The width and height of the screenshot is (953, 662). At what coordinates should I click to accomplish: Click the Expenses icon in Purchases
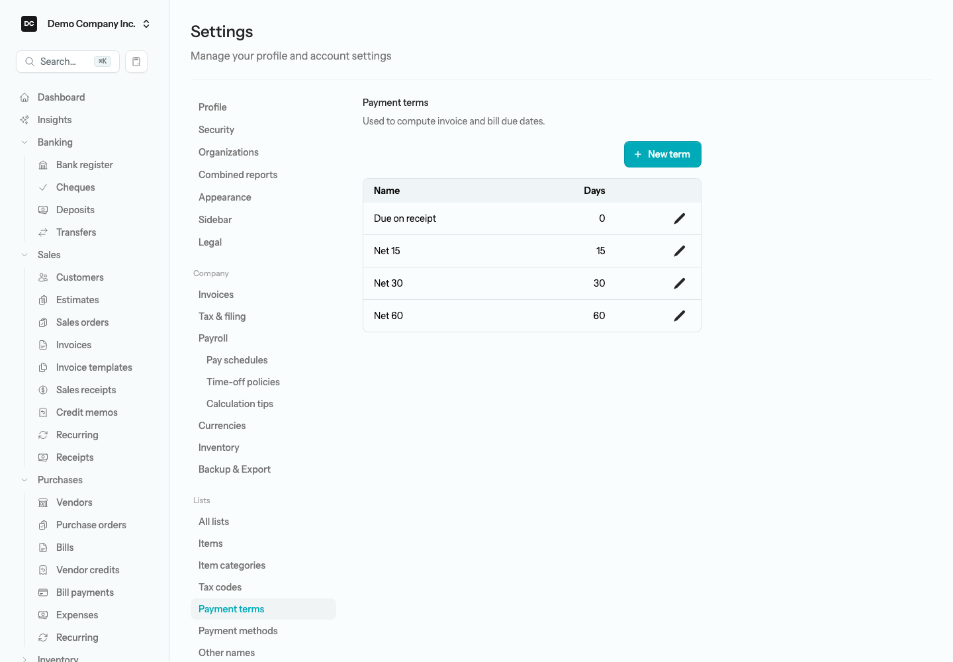[x=43, y=615]
